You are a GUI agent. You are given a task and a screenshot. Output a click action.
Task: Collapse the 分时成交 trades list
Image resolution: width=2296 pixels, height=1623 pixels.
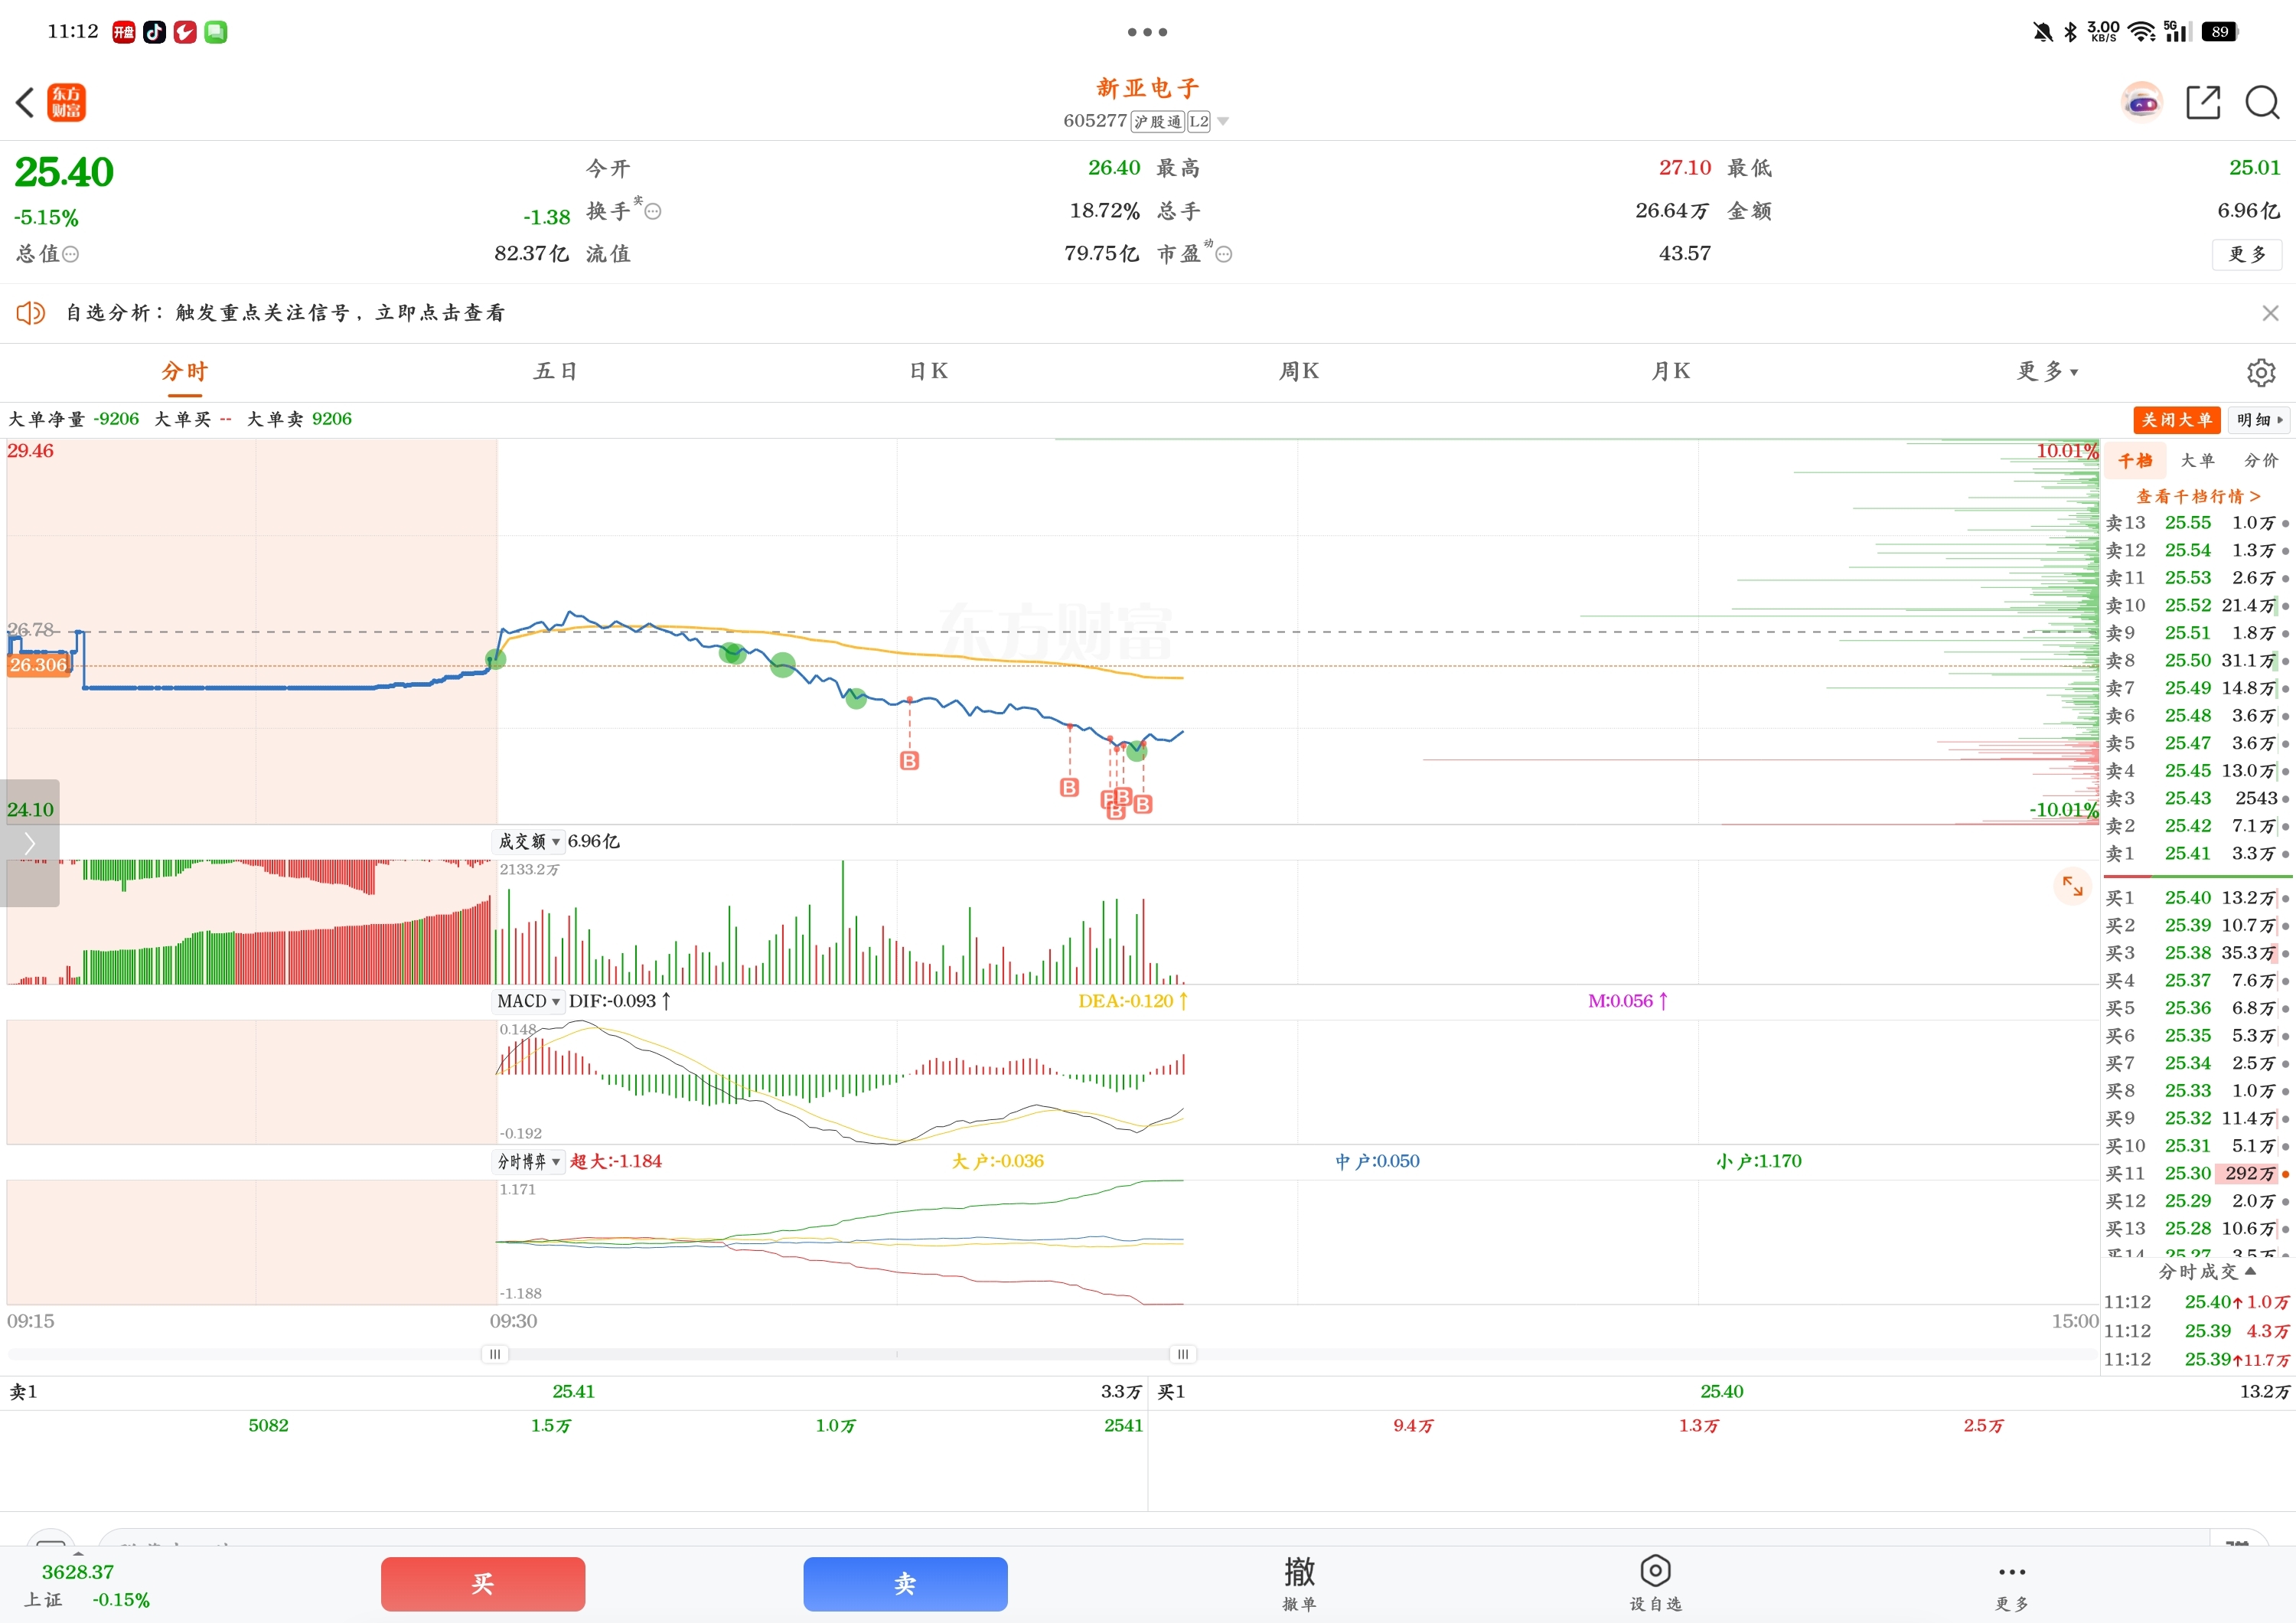click(x=2207, y=1271)
